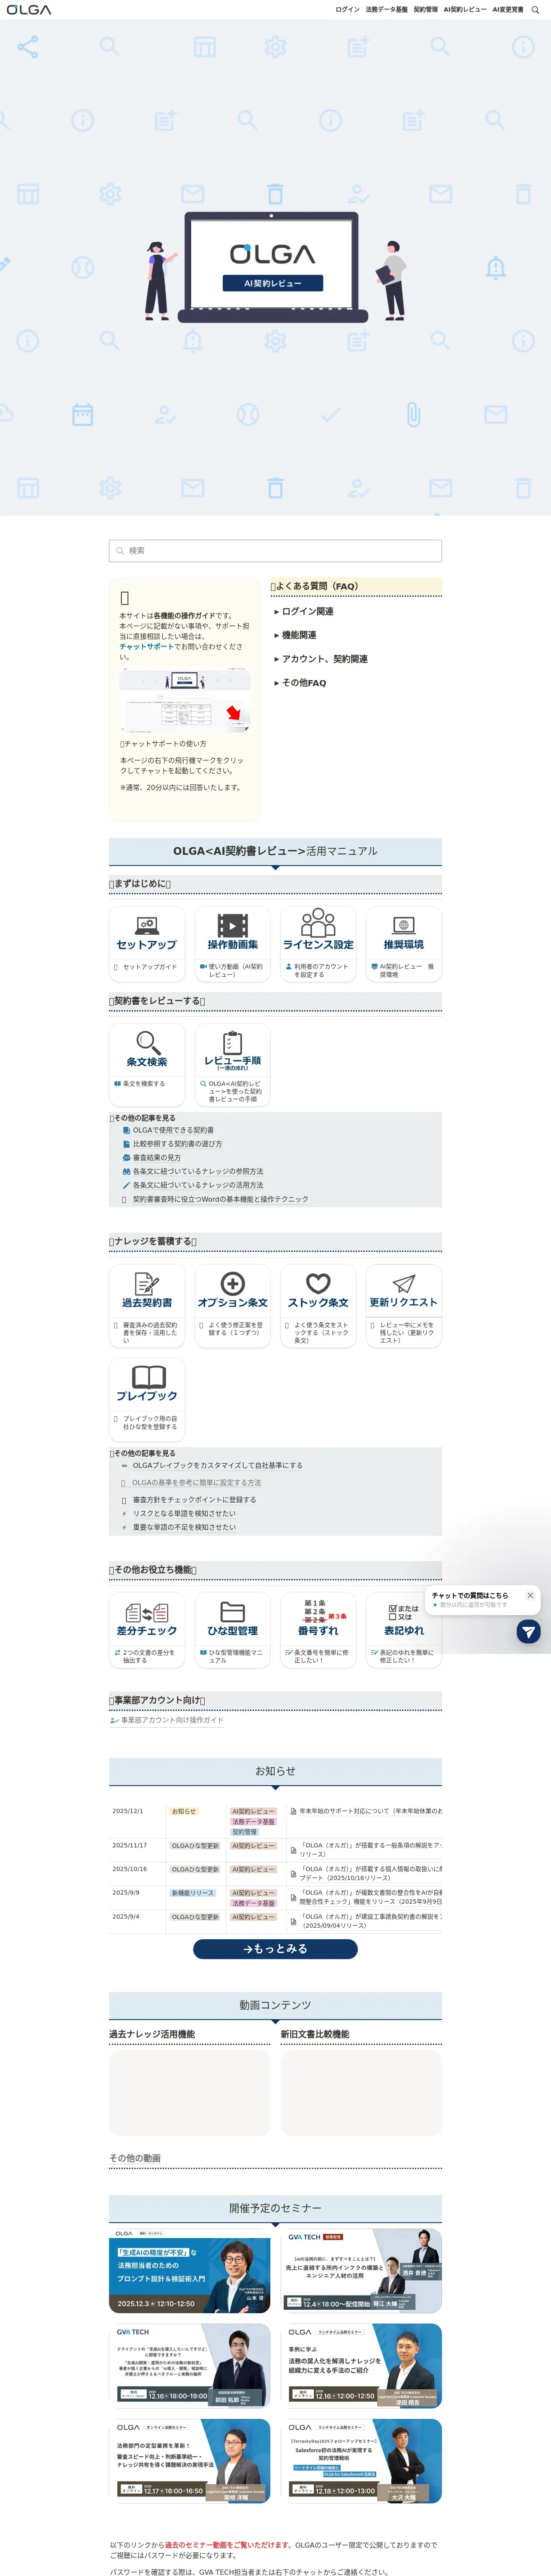The height and width of the screenshot is (2576, 551).
Task: Open the その他の動画 link
Action: 135,2158
